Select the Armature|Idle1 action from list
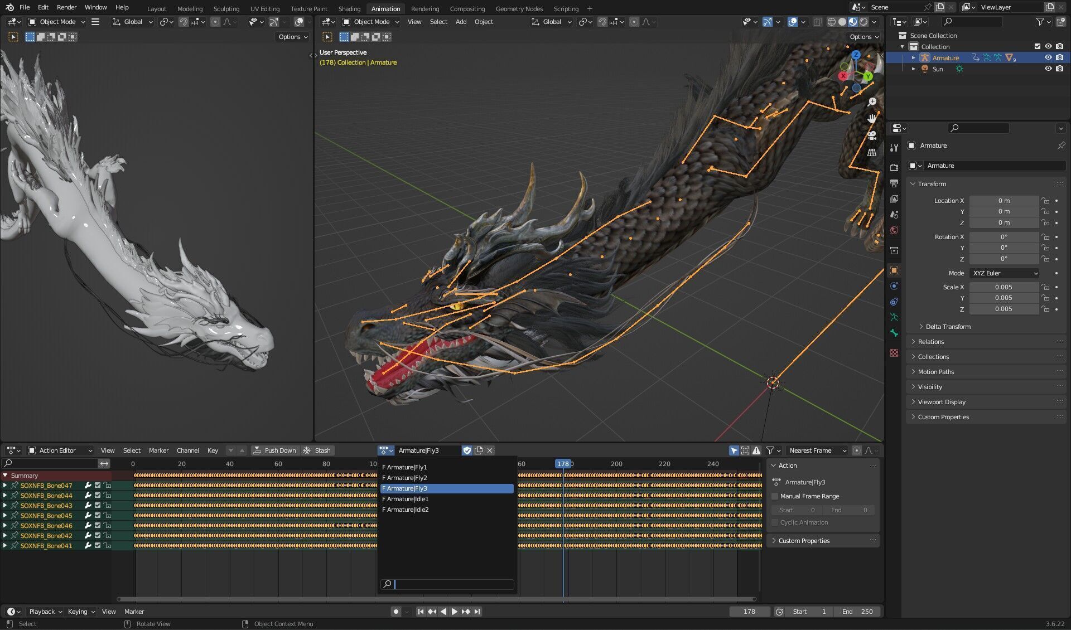 click(446, 499)
